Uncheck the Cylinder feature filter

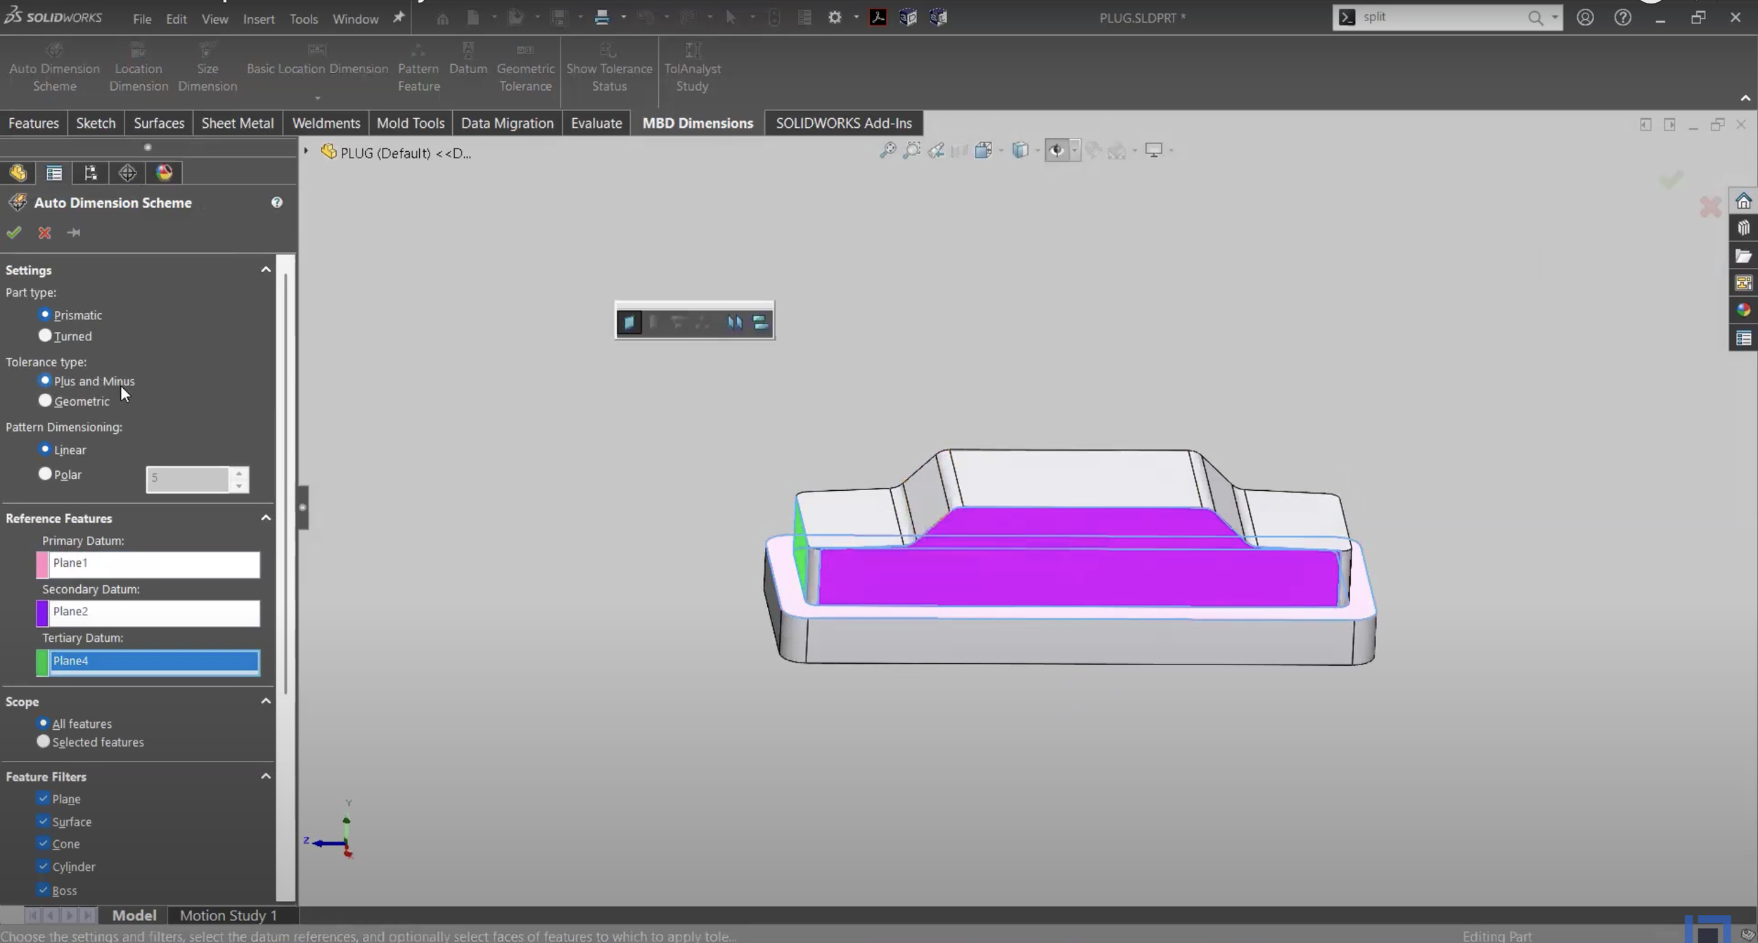pos(44,866)
